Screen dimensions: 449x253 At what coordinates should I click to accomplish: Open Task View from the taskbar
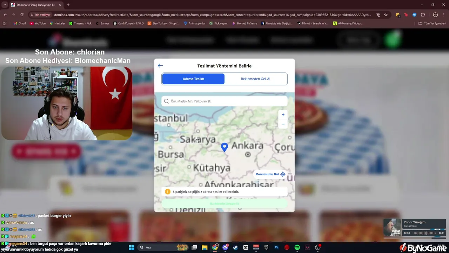[195, 247]
